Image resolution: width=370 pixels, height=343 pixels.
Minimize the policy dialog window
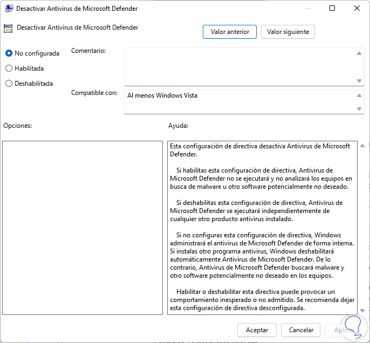pyautogui.click(x=307, y=8)
